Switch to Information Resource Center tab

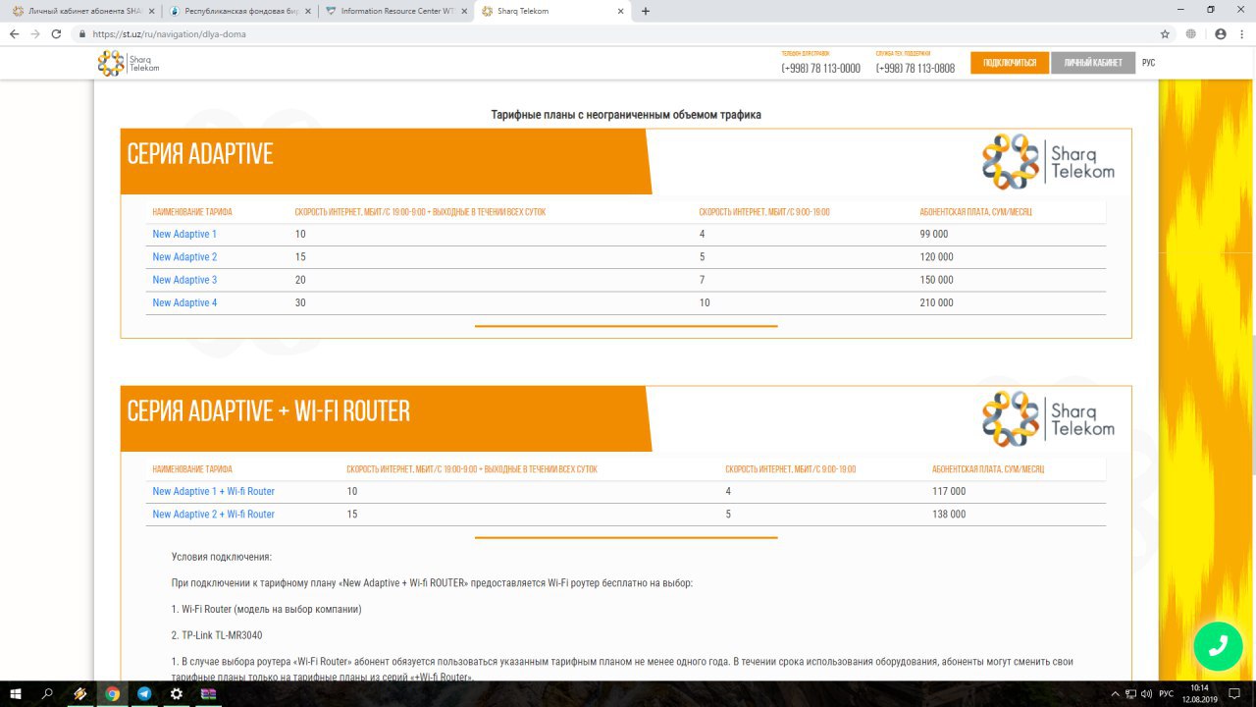394,11
